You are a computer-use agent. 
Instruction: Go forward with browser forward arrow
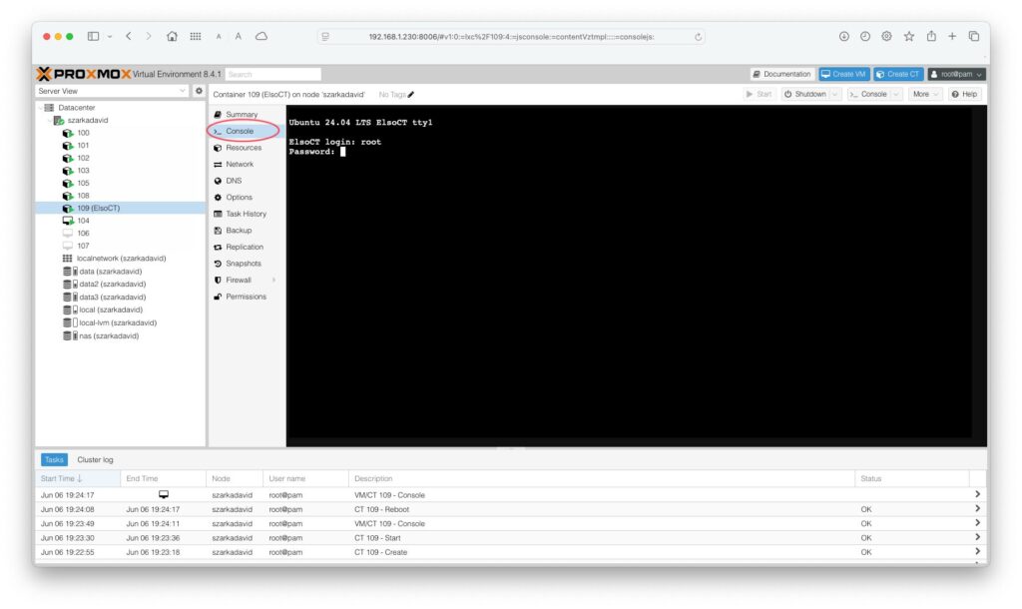point(149,37)
